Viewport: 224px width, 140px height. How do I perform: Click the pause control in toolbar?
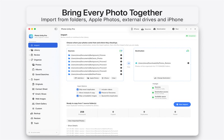(x=186, y=29)
